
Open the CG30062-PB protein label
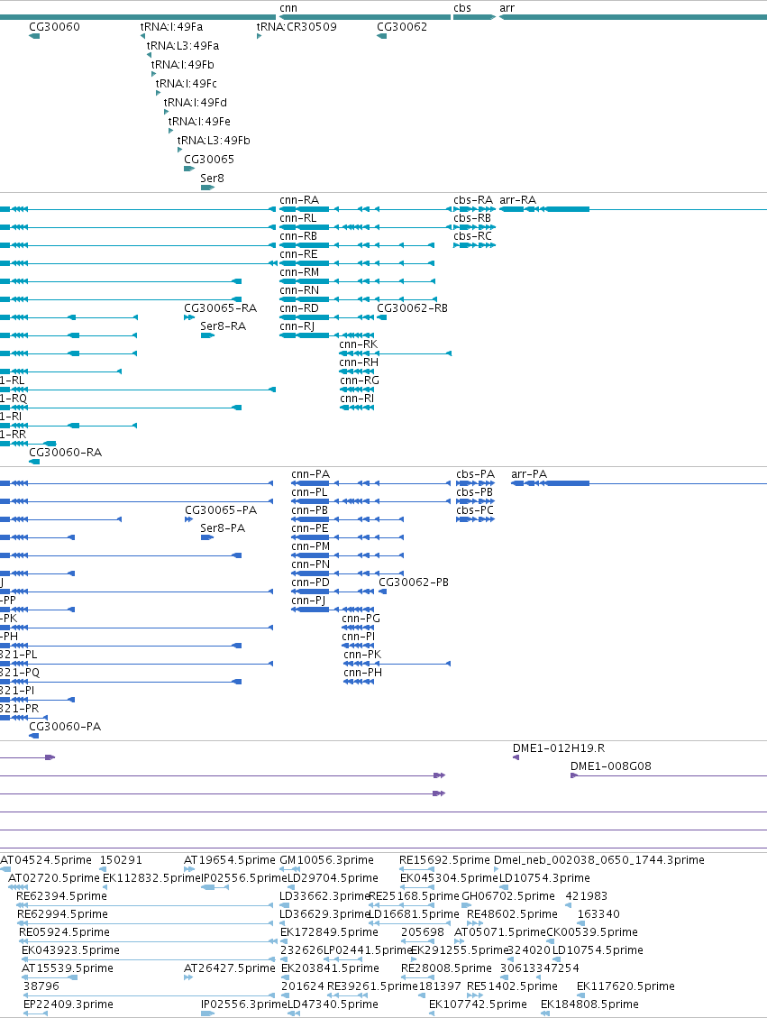pyautogui.click(x=414, y=582)
